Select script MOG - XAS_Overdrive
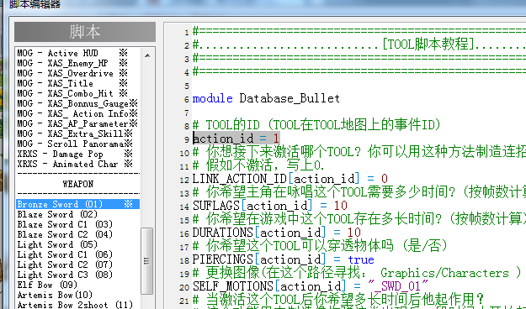This screenshot has width=526, height=309. 77,73
